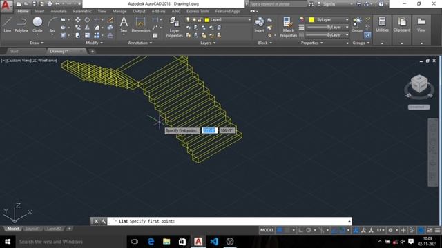
Task: Add a new drawing tab with plus
Action: pos(93,51)
